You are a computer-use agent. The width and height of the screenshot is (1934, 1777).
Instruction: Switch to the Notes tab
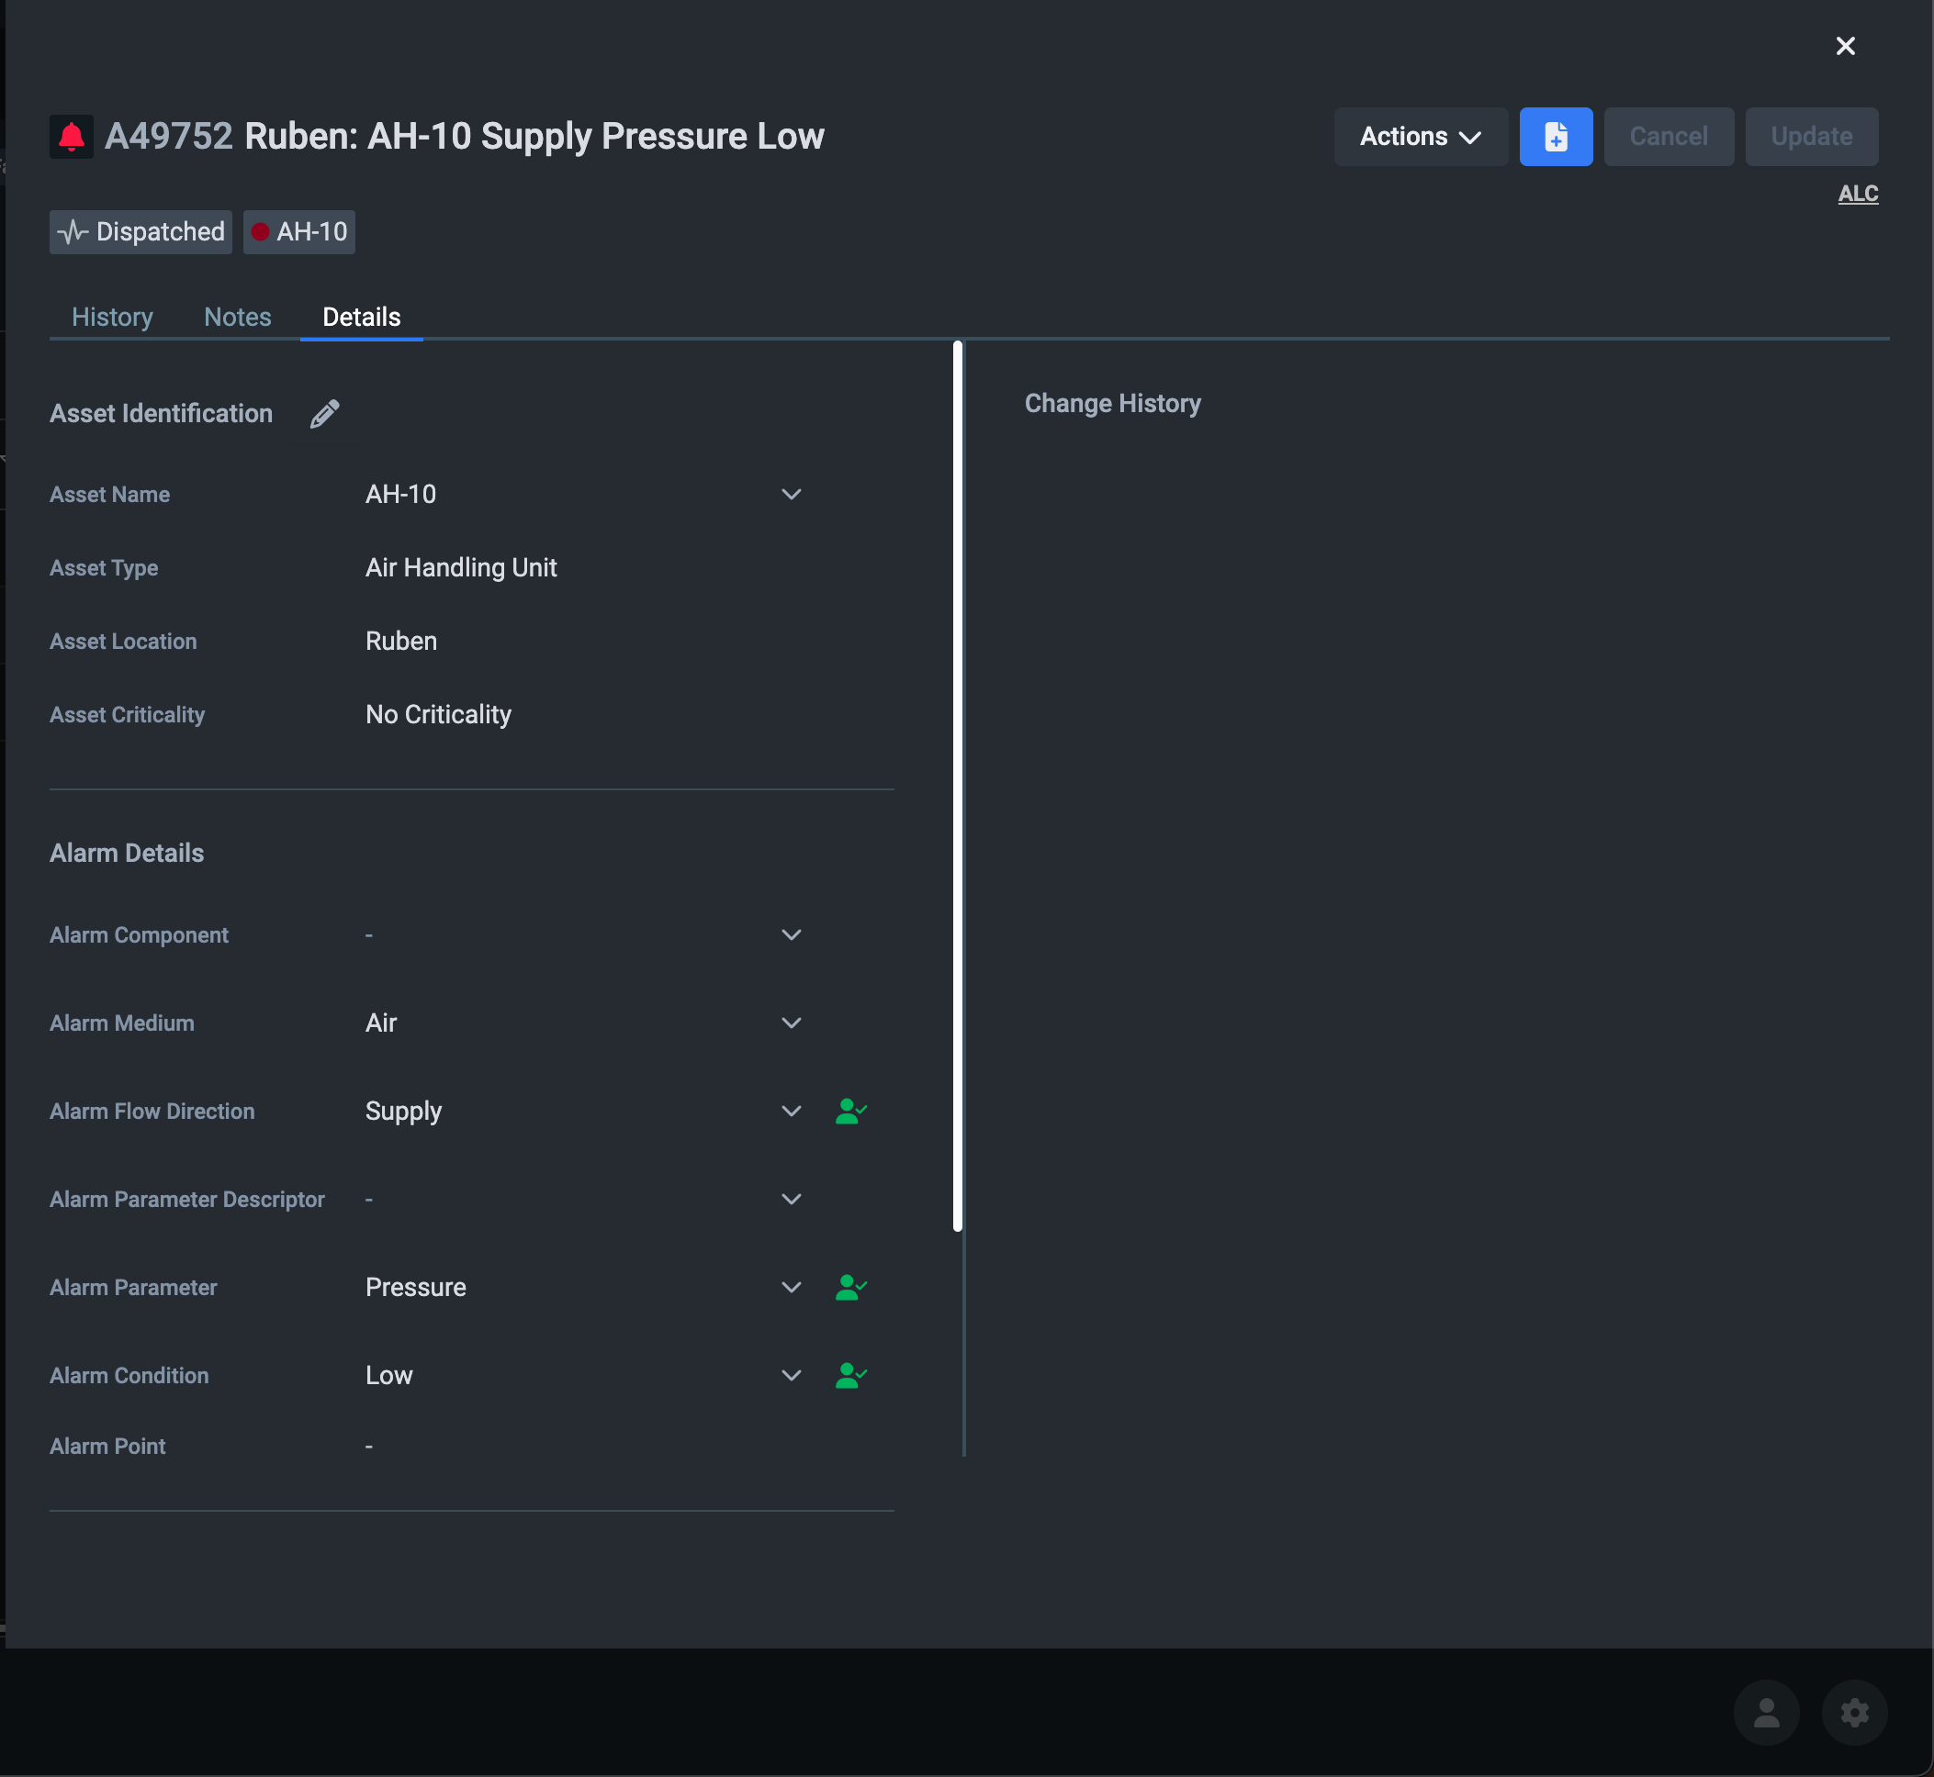coord(238,317)
